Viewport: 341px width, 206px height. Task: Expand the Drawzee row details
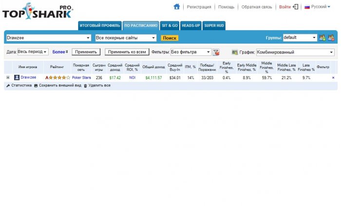coord(8,77)
